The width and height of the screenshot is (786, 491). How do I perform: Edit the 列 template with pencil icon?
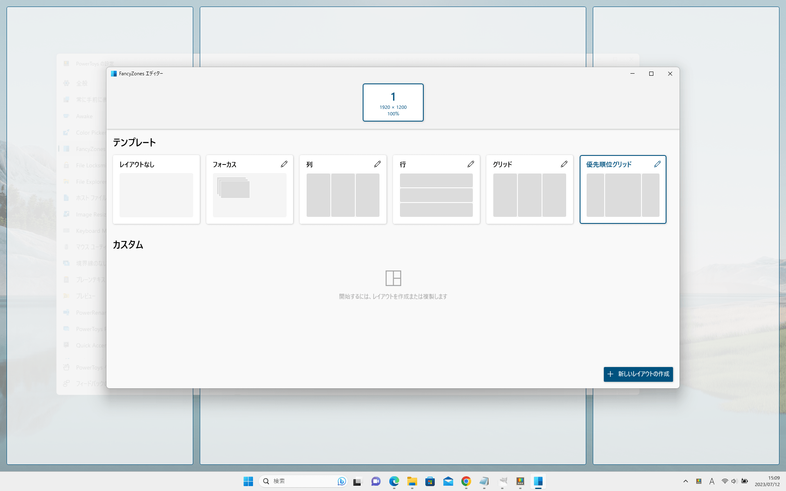click(377, 164)
